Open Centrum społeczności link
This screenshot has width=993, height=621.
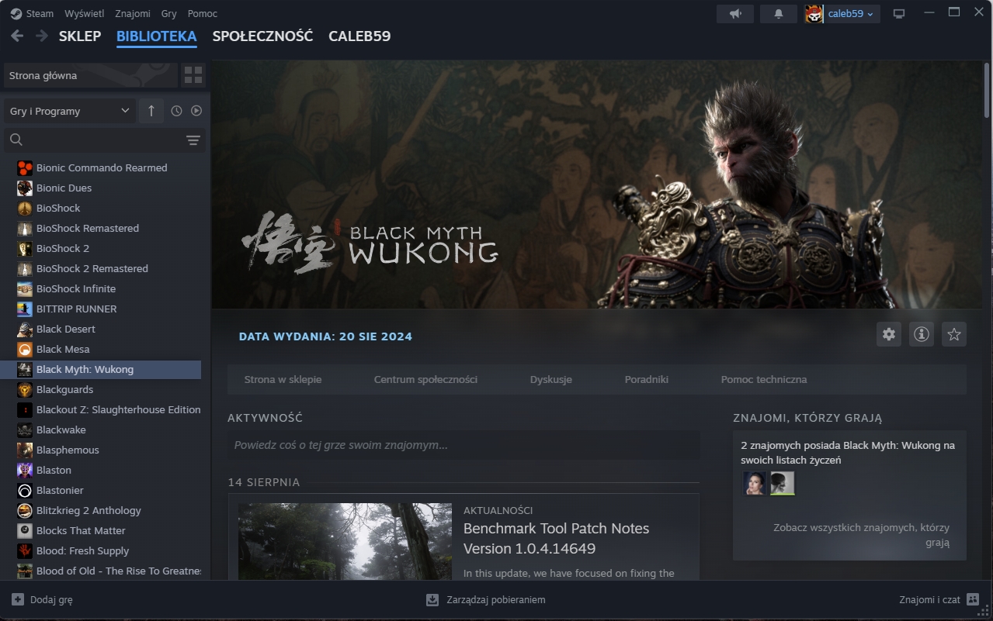425,379
